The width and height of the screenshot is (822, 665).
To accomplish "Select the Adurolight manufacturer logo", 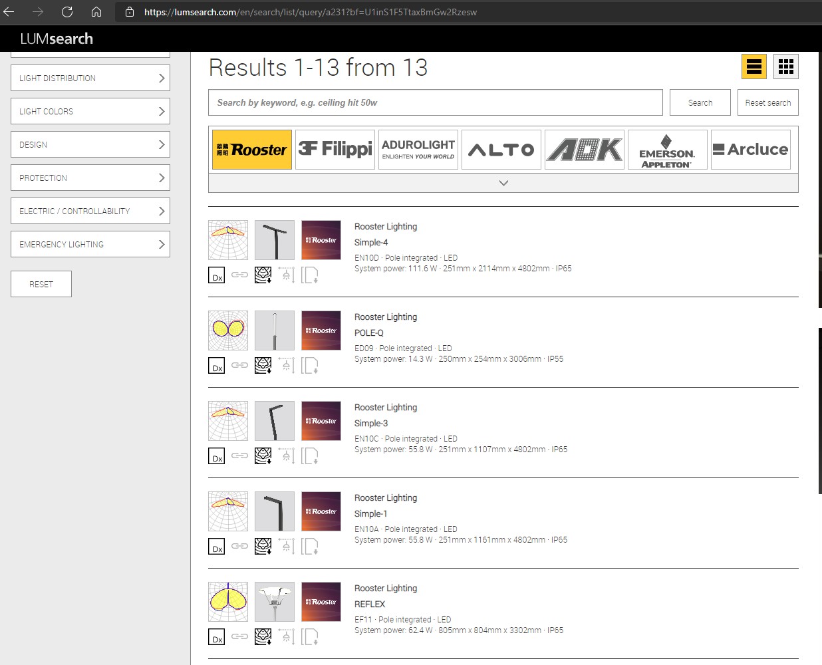I will [418, 150].
